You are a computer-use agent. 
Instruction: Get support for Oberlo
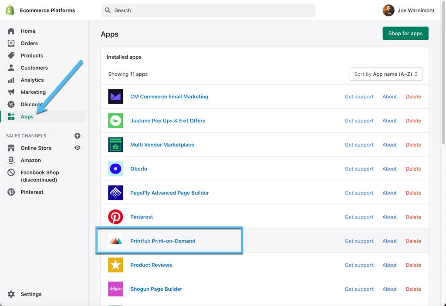click(x=359, y=168)
